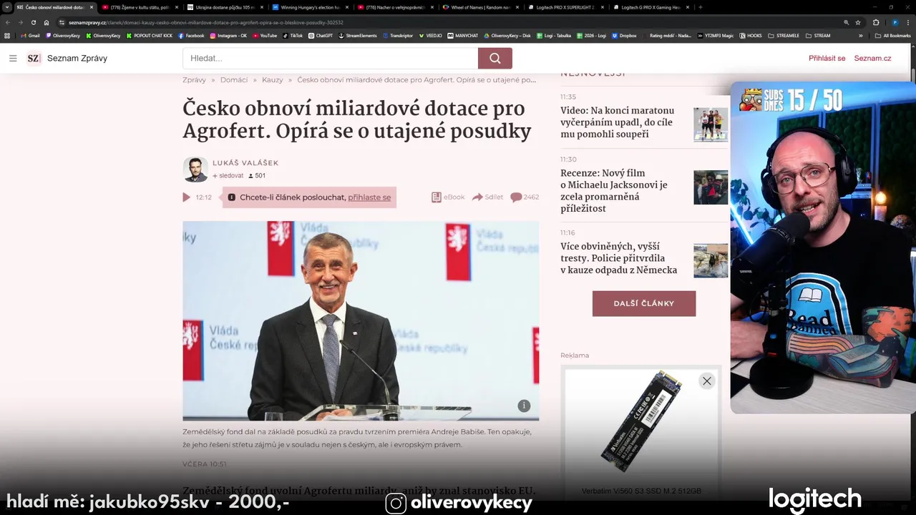Viewport: 916px width, 515px height.
Task: Open the 2462 comments bubble
Action: (x=525, y=197)
